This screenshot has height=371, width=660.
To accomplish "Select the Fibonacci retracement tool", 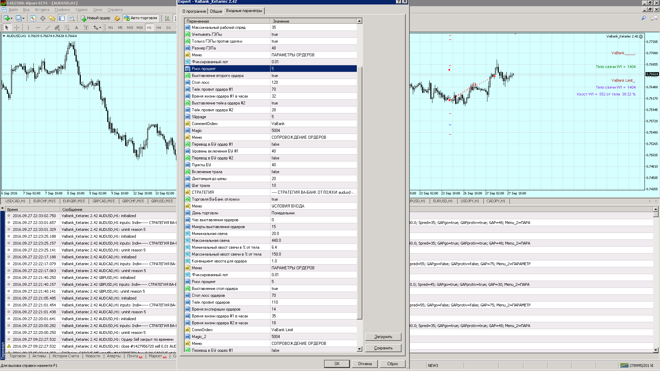I will [67, 27].
